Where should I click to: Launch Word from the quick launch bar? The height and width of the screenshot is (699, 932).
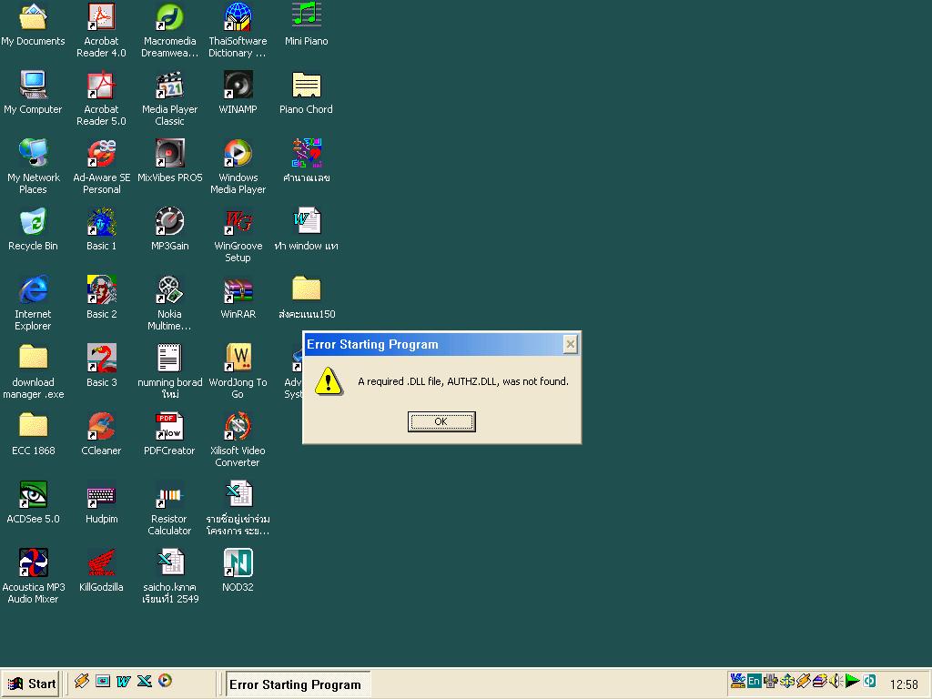[x=123, y=681]
